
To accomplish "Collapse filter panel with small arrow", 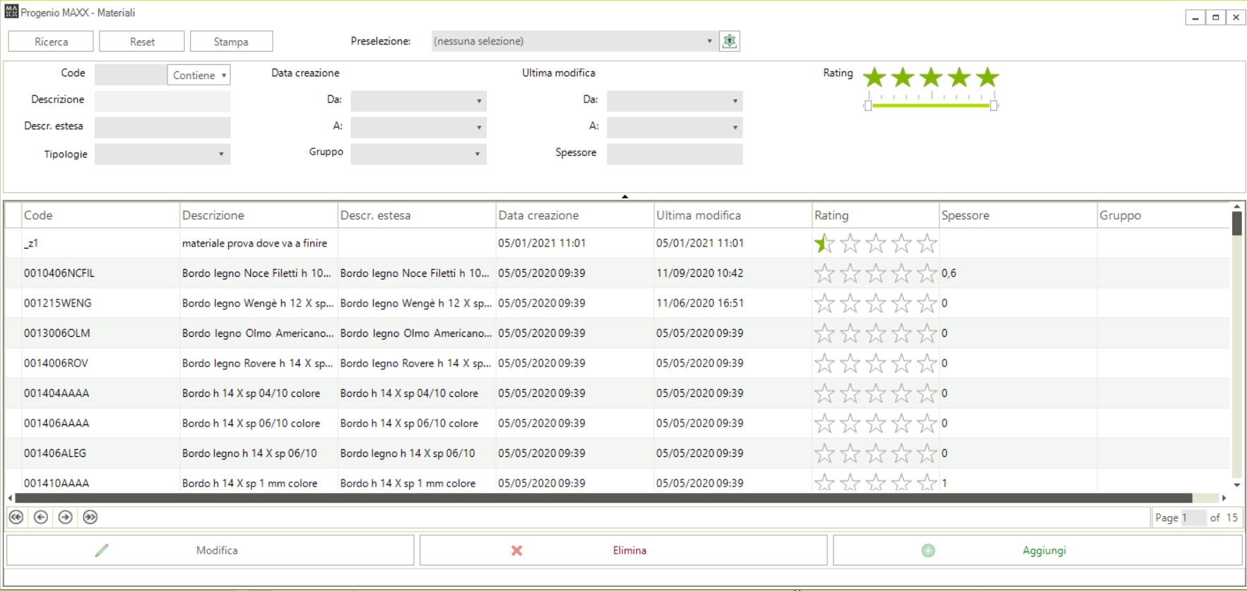I will coord(625,196).
